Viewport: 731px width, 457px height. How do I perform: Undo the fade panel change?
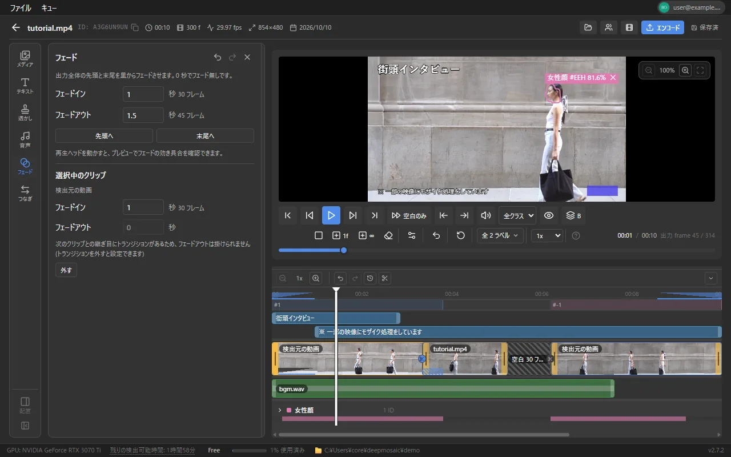pos(218,57)
